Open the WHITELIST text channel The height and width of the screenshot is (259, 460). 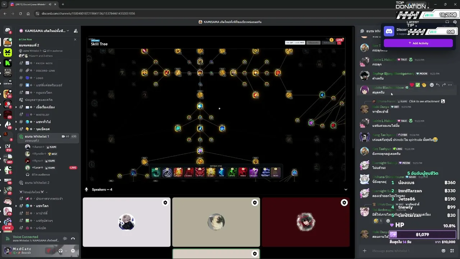48,114
